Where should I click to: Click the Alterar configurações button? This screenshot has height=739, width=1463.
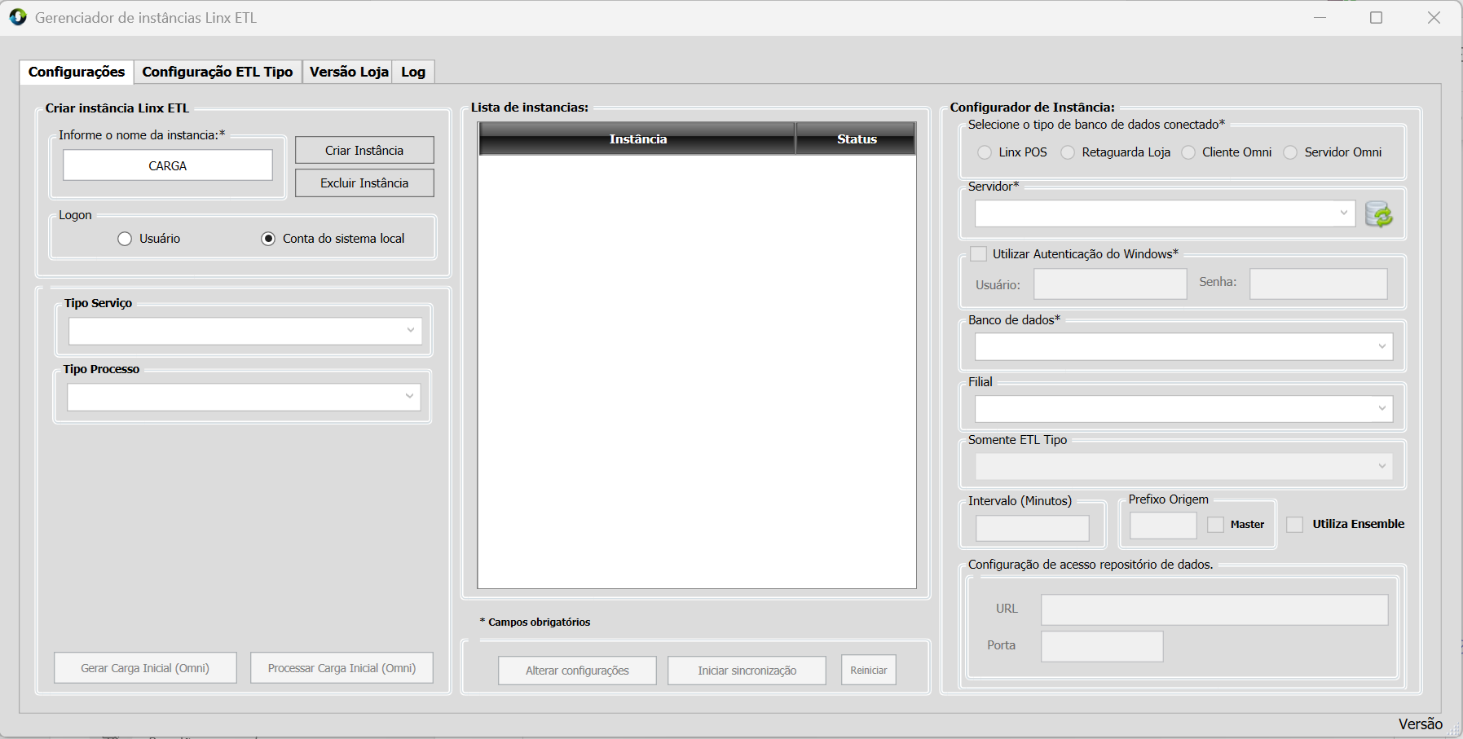pyautogui.click(x=577, y=671)
